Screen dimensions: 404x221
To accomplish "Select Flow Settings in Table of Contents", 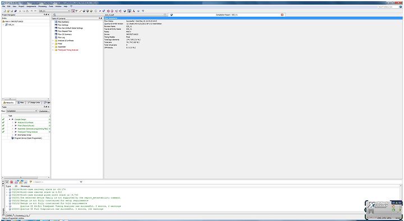I will click(x=63, y=25).
